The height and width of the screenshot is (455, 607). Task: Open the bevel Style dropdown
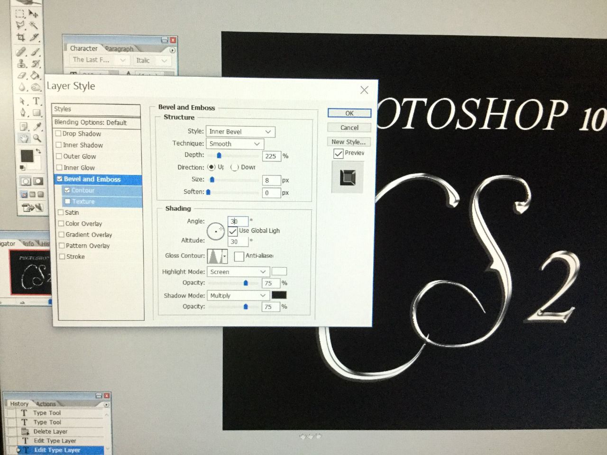pos(240,132)
